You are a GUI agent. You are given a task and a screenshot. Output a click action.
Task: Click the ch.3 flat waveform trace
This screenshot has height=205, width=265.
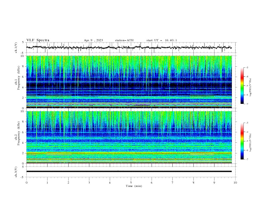[x=129, y=172]
